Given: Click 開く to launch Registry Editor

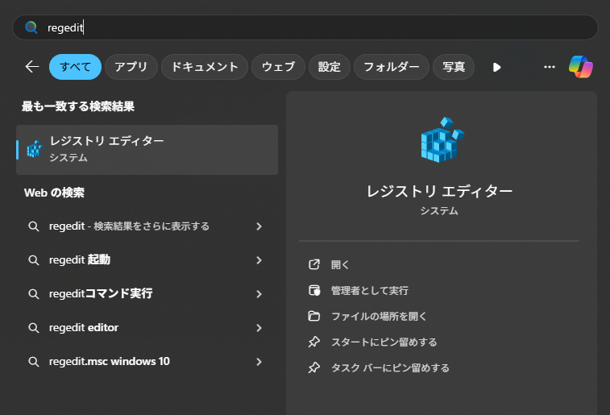Looking at the screenshot, I should coord(340,264).
